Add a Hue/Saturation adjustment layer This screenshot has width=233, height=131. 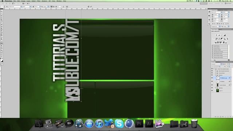point(217,39)
